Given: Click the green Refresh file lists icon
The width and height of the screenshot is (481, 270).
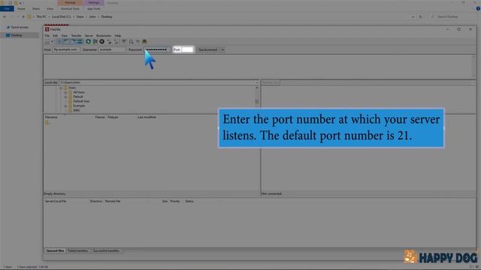Looking at the screenshot, I should pos(88,42).
